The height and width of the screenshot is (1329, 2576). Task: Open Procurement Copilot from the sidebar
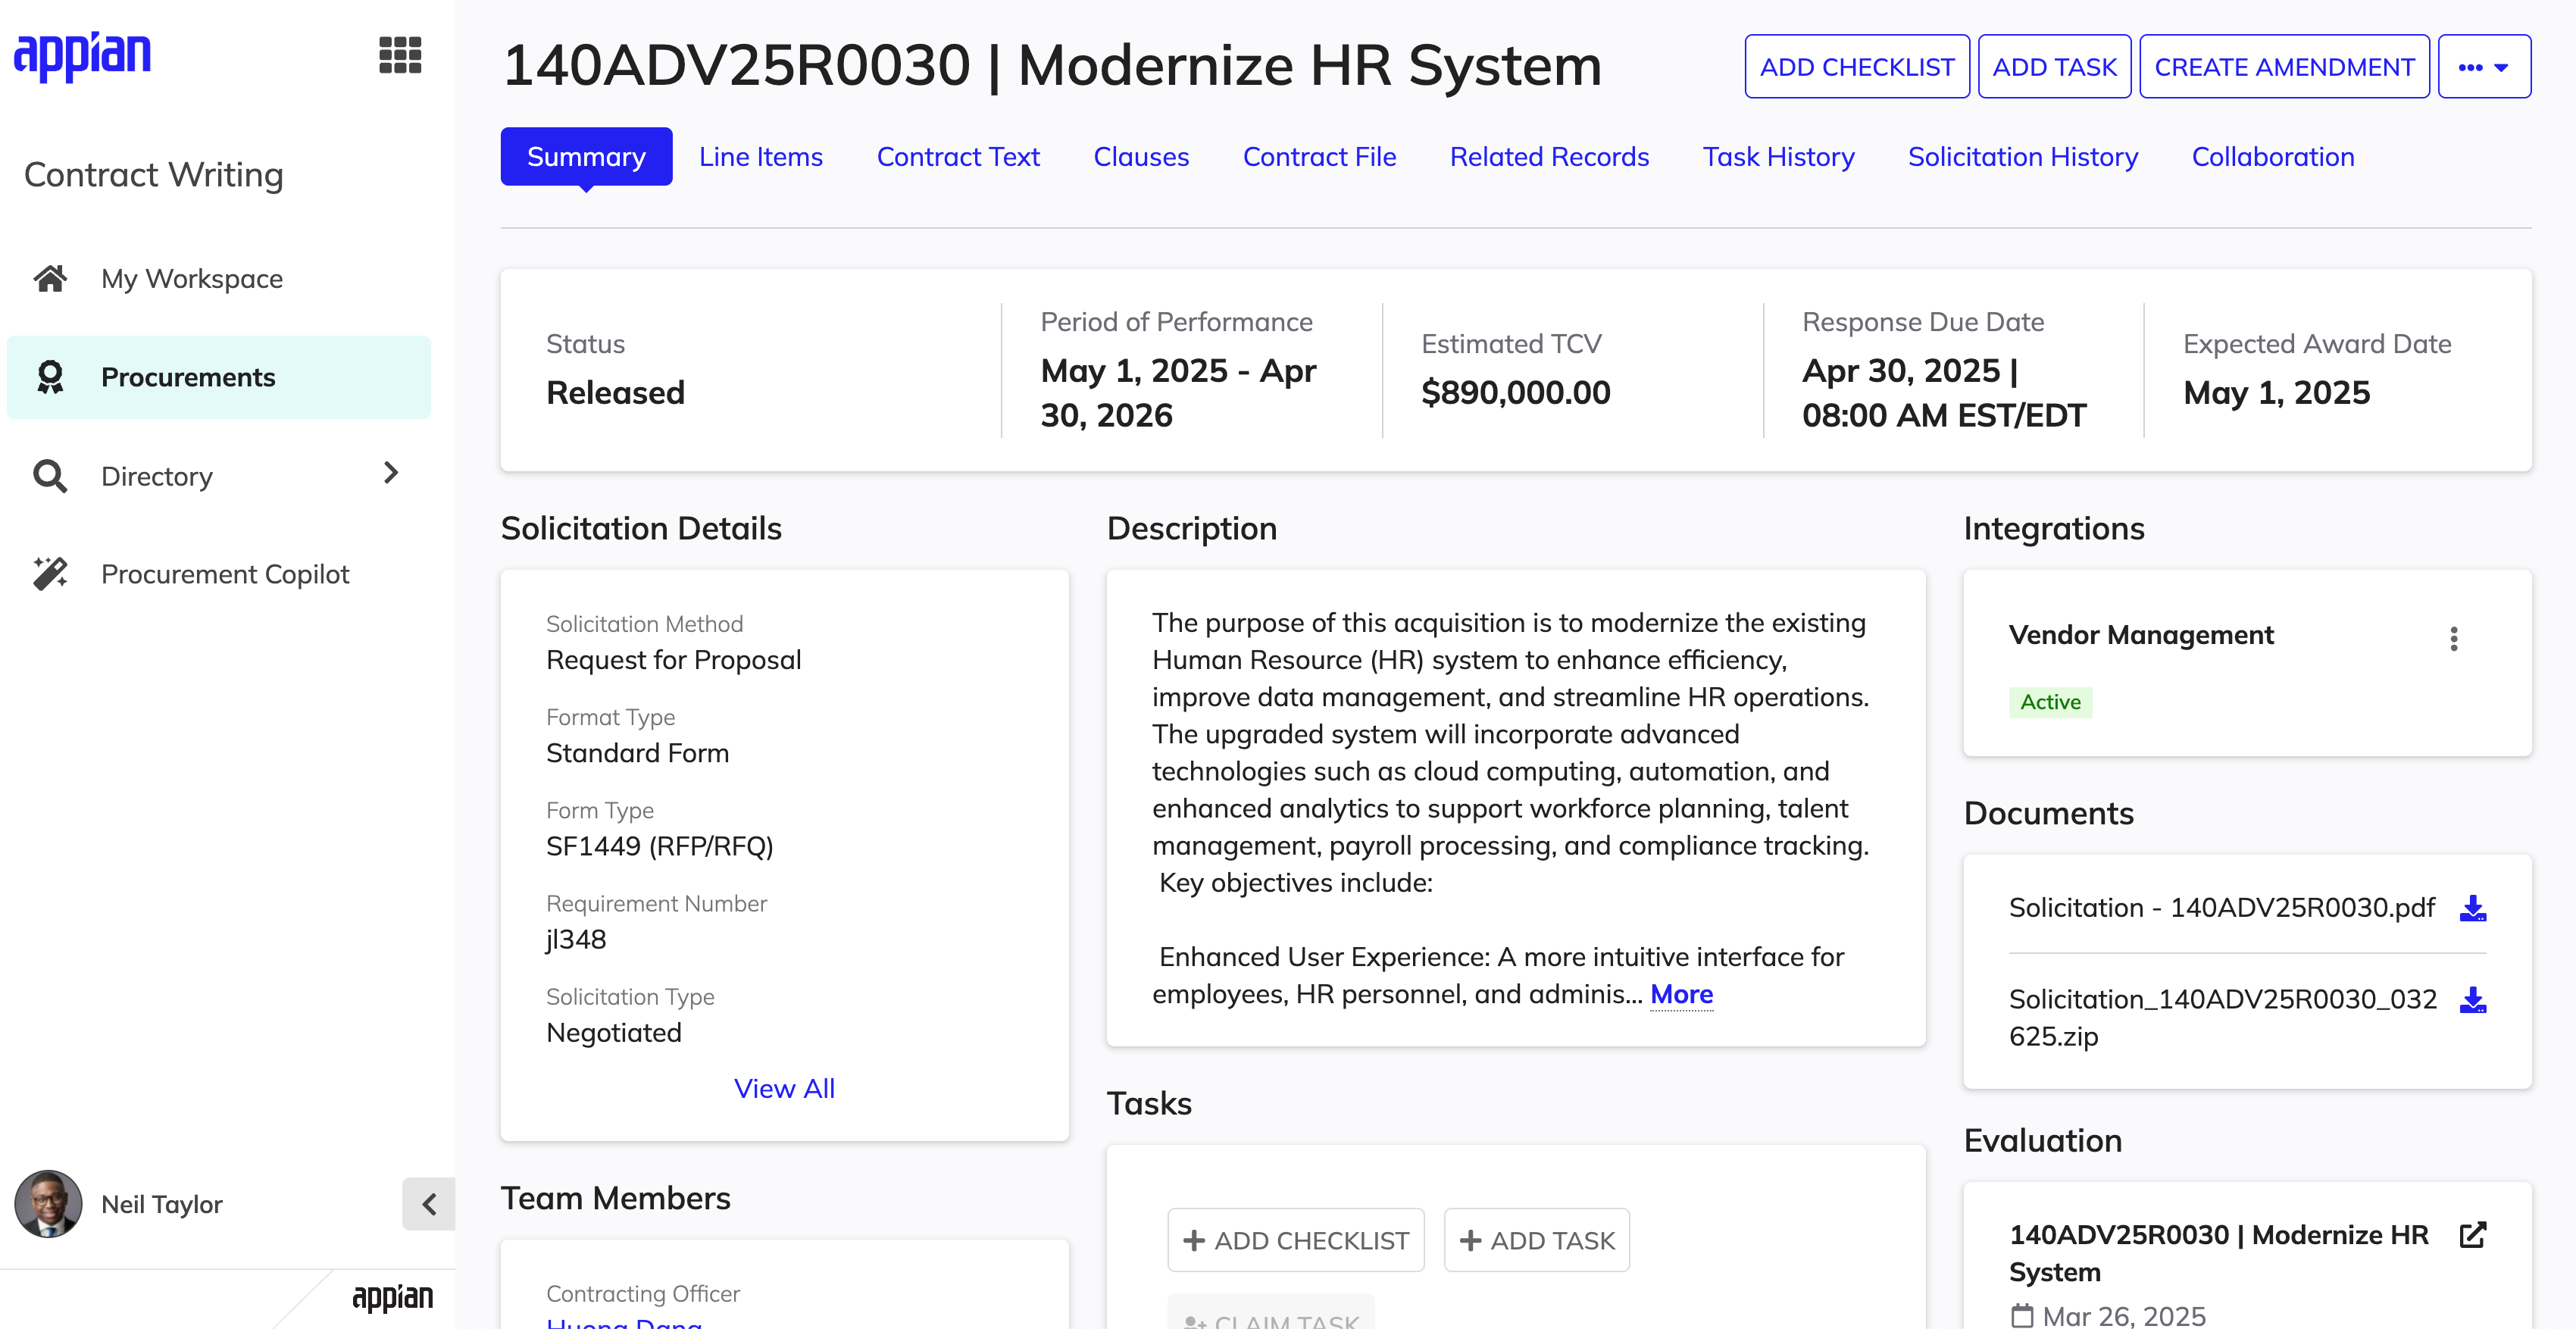(219, 574)
